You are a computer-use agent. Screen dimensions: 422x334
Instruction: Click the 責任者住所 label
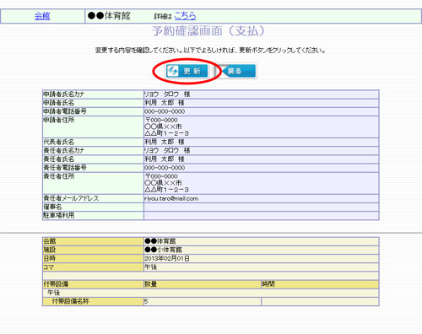pyautogui.click(x=58, y=176)
